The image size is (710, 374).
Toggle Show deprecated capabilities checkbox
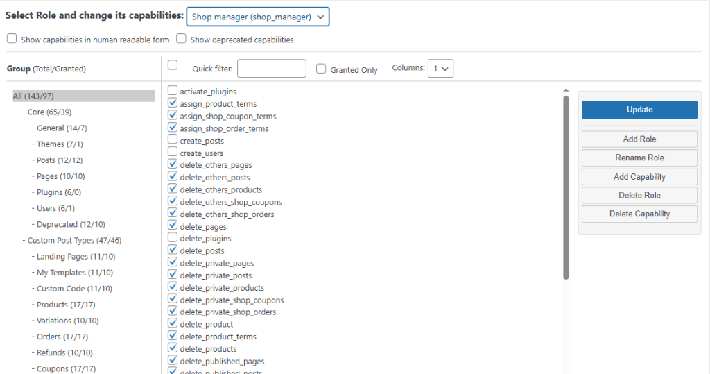[x=181, y=39]
